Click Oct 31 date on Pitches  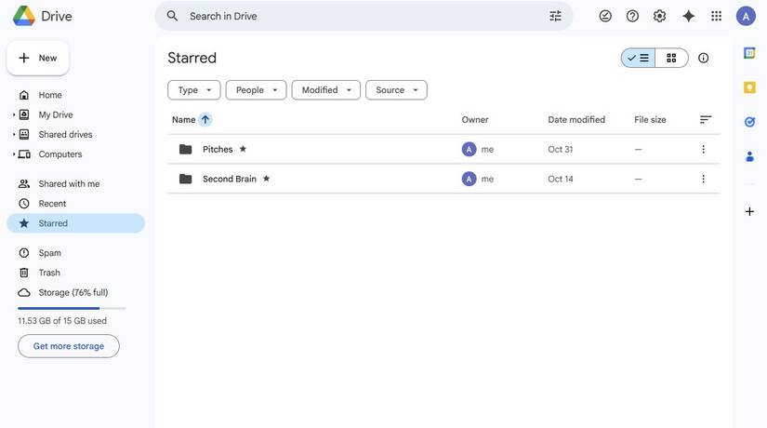[560, 150]
